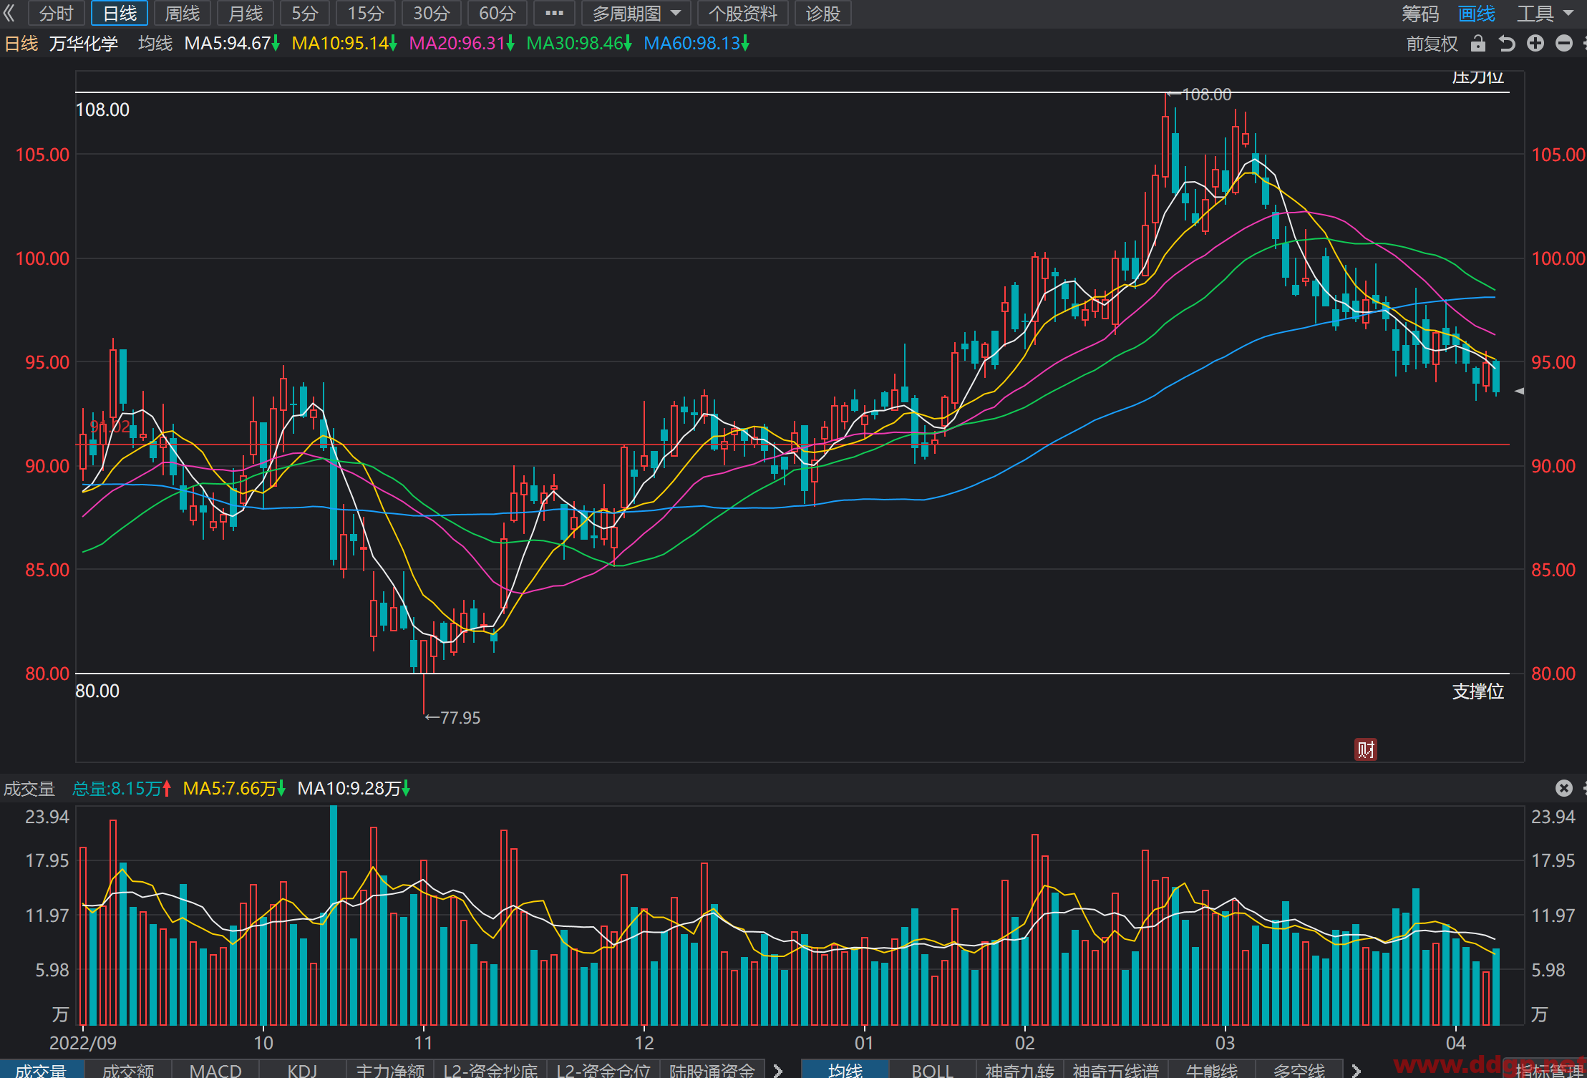Screen dimensions: 1587x1078
Task: Zoom out with the minus circle icon
Action: 1564,44
